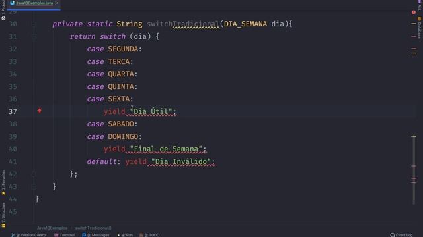
Task: Close the Java13Exemplos.java editor tab
Action: tap(56, 3)
